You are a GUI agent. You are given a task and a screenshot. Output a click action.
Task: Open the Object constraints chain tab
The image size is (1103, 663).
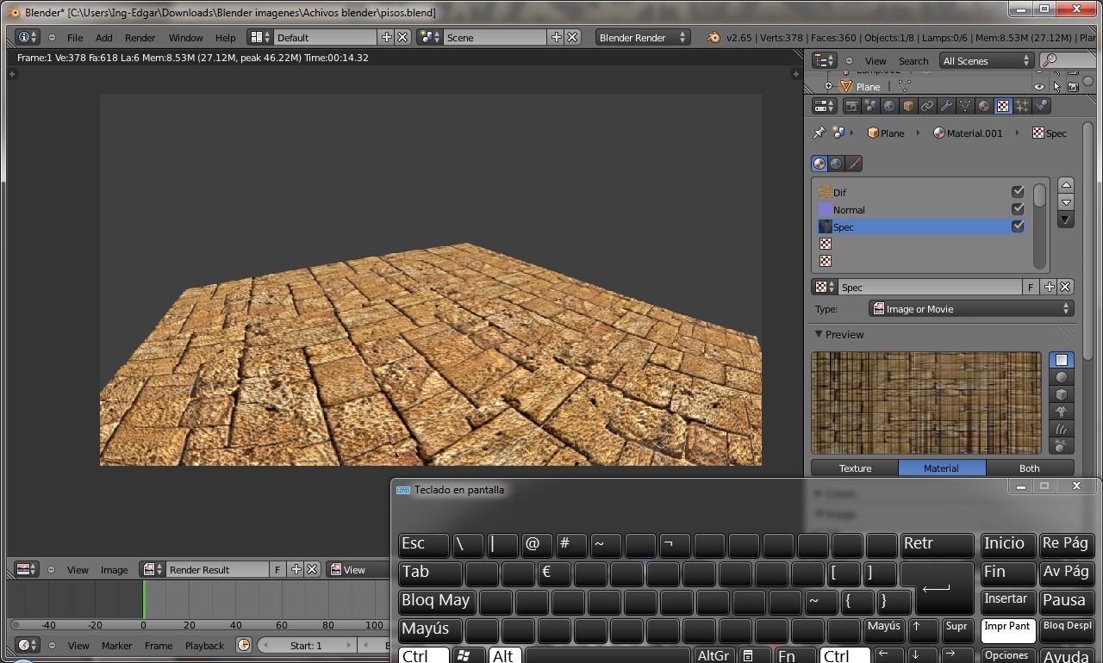click(x=927, y=106)
